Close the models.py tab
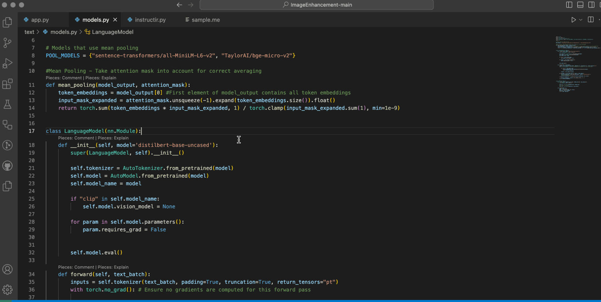The height and width of the screenshot is (302, 601). [x=115, y=20]
